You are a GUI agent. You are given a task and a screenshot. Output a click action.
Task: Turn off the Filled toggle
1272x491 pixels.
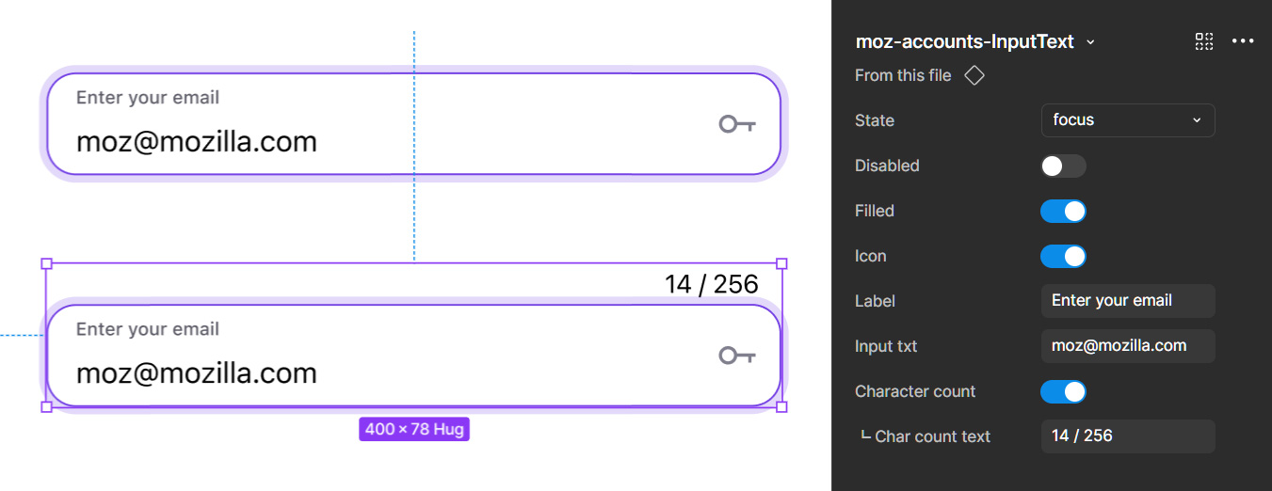click(x=1063, y=212)
